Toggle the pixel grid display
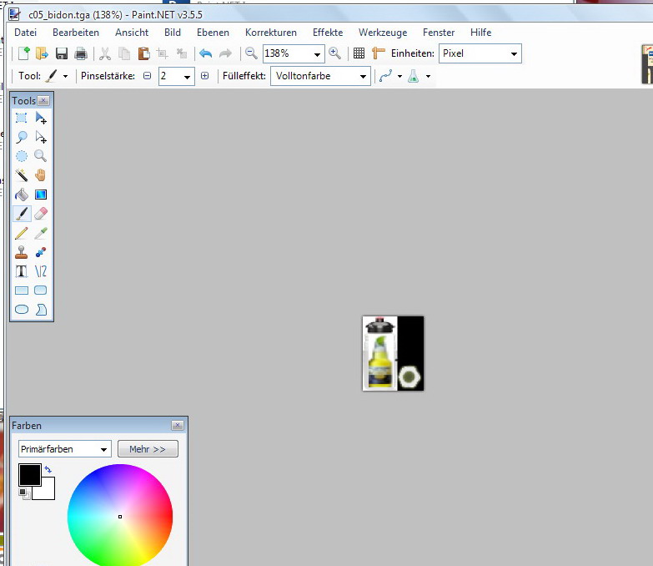The image size is (653, 566). point(359,53)
